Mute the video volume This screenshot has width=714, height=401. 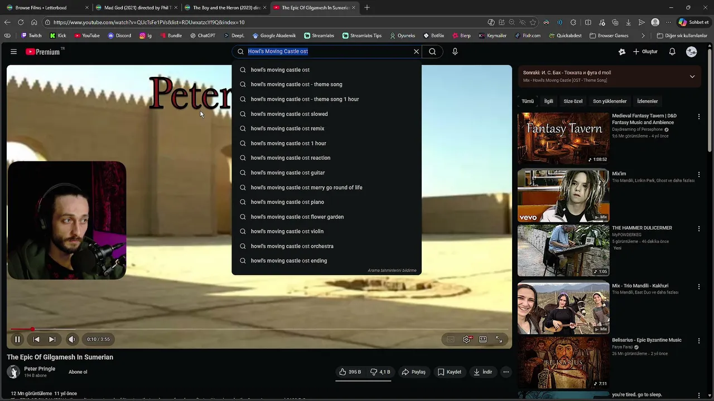[72, 339]
